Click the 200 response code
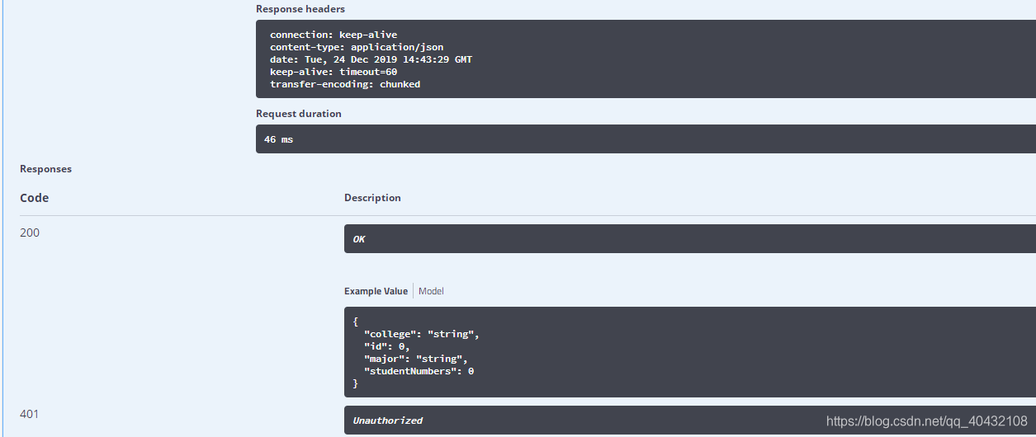1036x437 pixels. click(x=30, y=233)
